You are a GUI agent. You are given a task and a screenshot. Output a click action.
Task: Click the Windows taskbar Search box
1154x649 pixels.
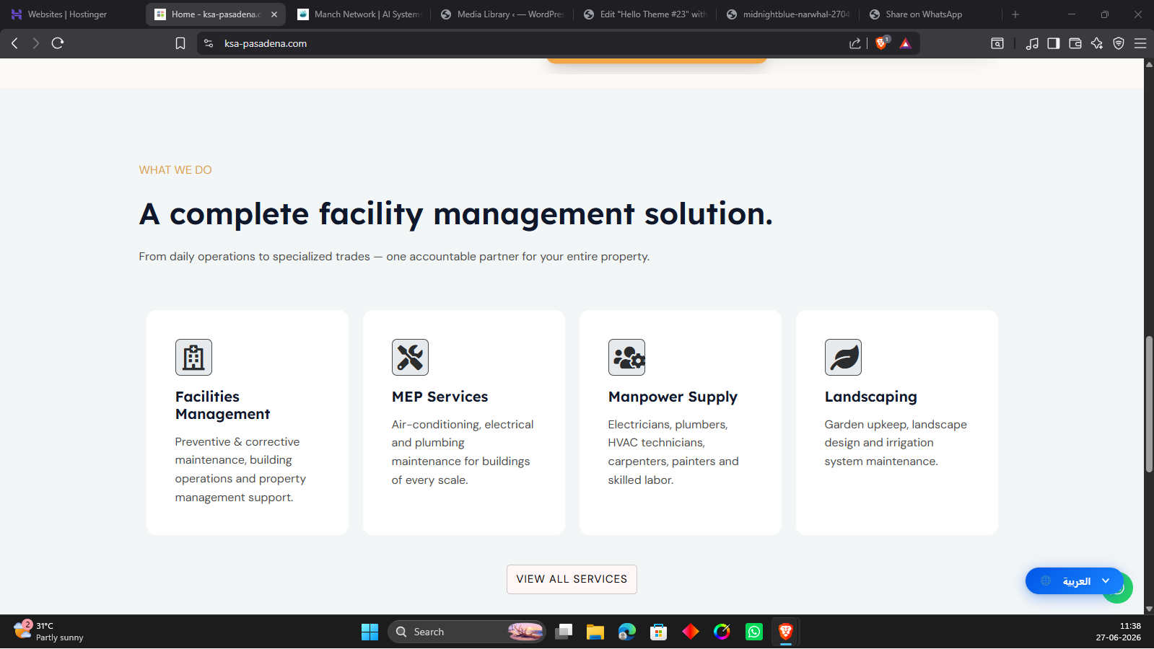pos(466,632)
